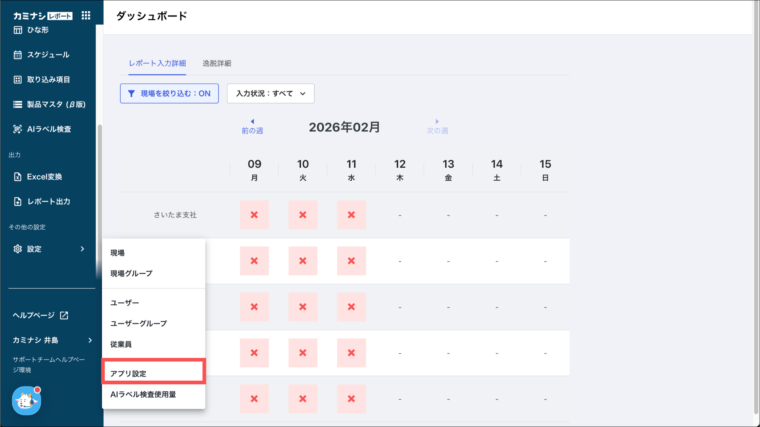Toggle the 現場を絞り込む filter ON button
The image size is (760, 427).
(x=169, y=93)
